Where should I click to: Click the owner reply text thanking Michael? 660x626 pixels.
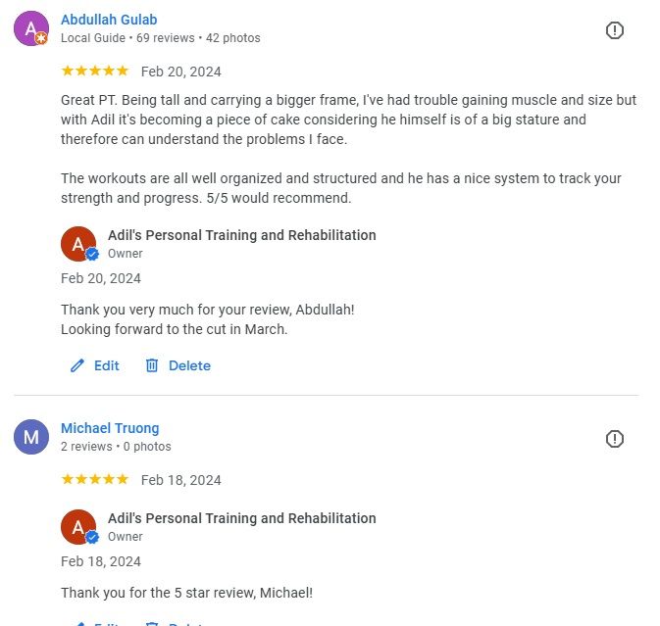[186, 593]
